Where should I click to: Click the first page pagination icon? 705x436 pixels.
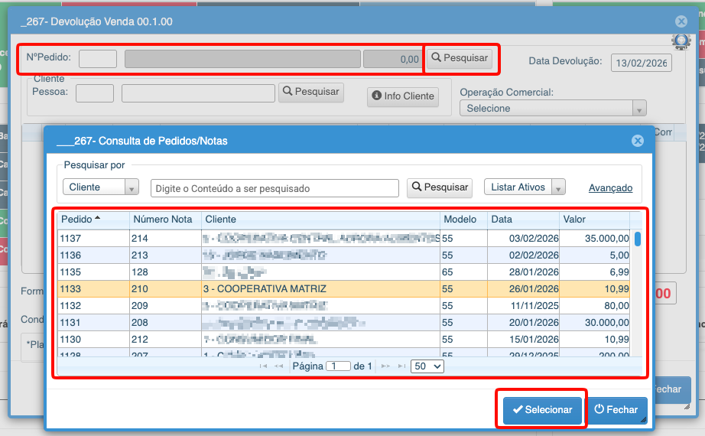click(x=264, y=366)
